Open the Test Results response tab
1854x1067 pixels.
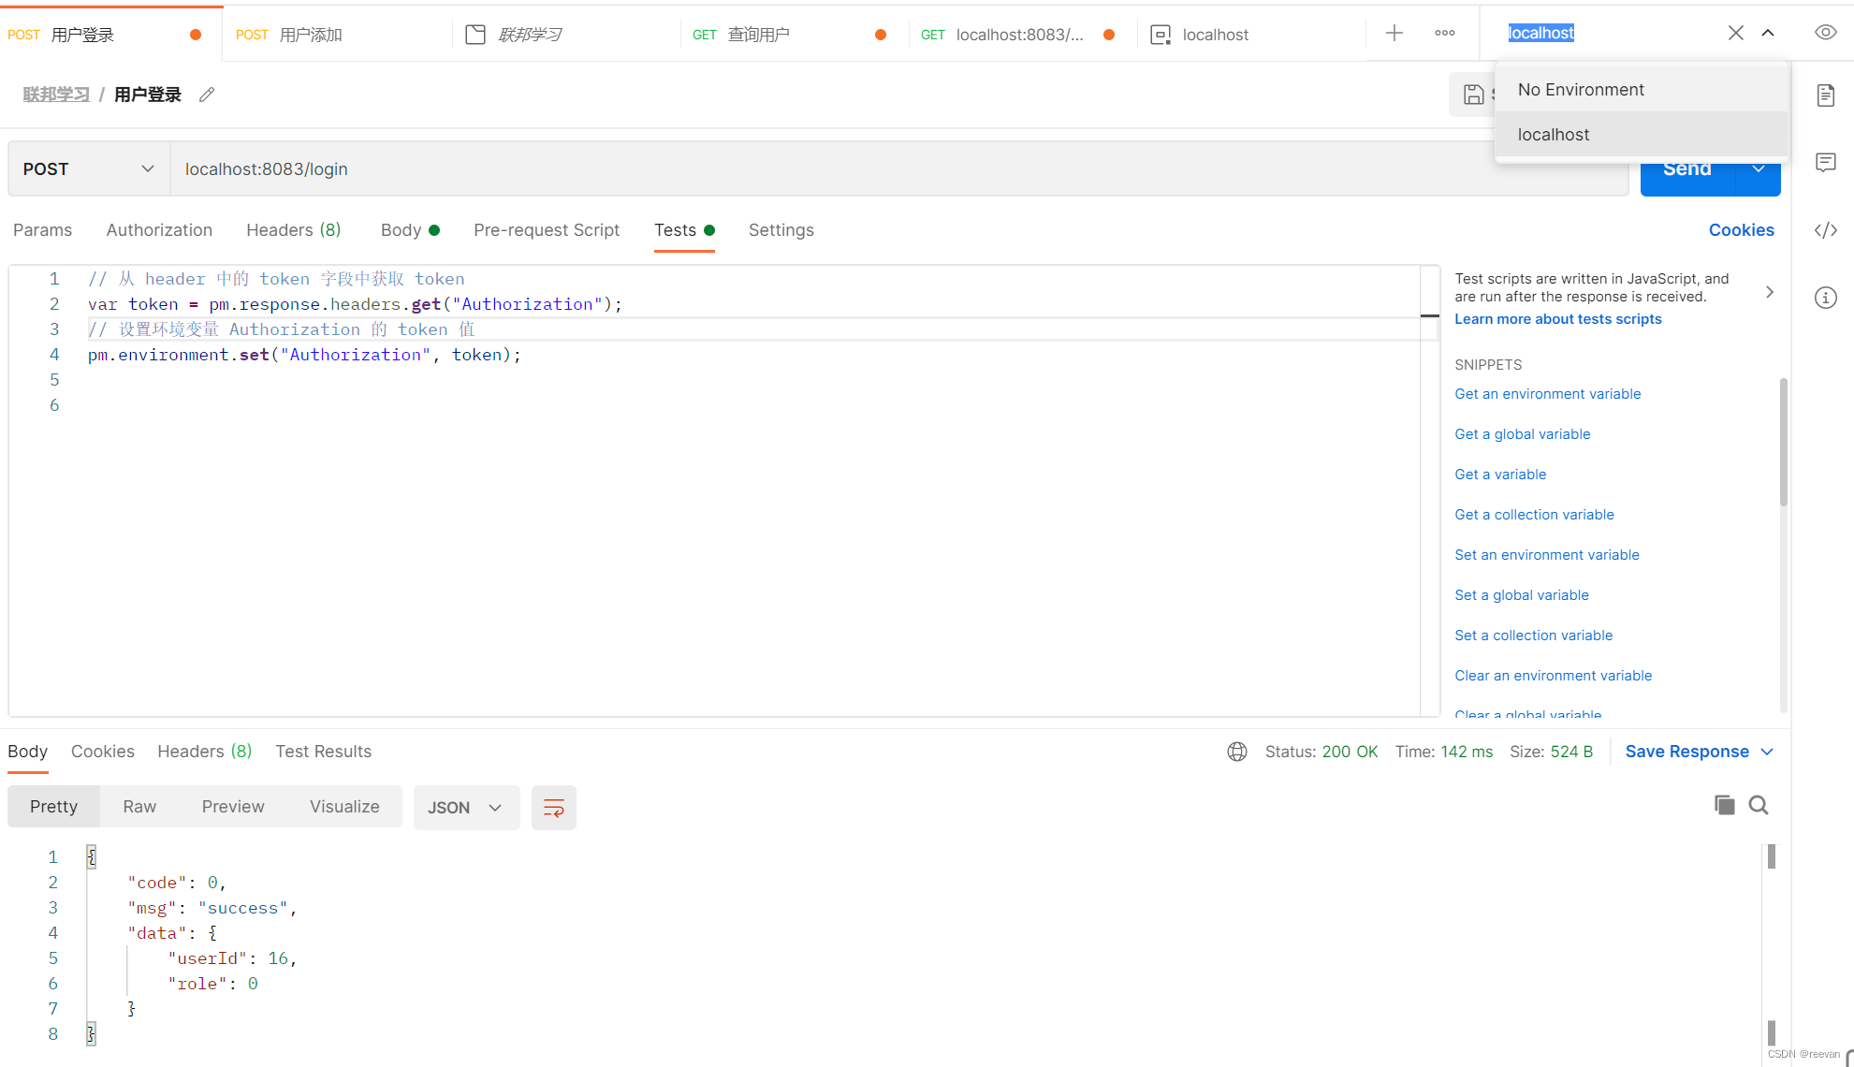pyautogui.click(x=323, y=752)
